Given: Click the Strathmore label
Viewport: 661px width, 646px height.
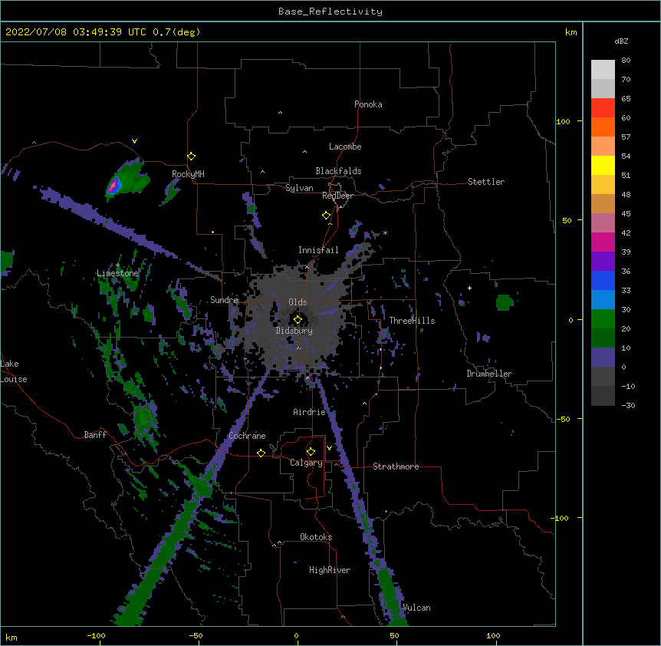Looking at the screenshot, I should pyautogui.click(x=396, y=466).
